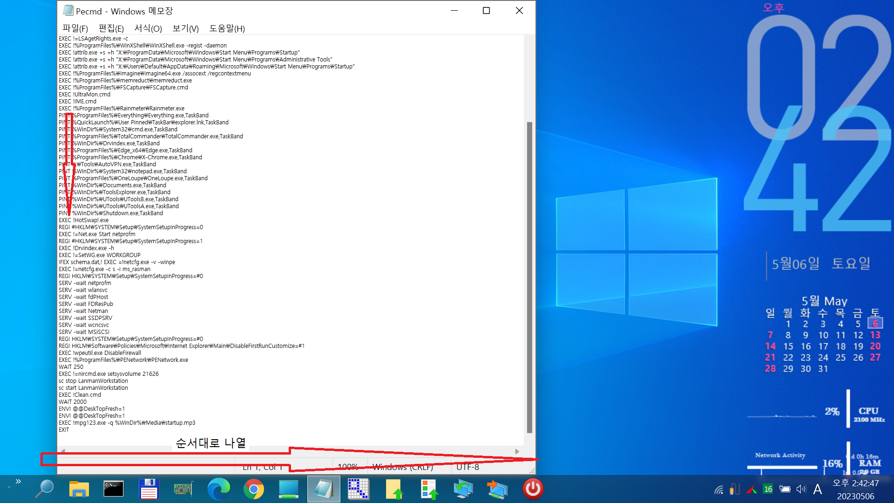Click the line 'WAIT 250'
The image size is (894, 503).
pyautogui.click(x=71, y=367)
